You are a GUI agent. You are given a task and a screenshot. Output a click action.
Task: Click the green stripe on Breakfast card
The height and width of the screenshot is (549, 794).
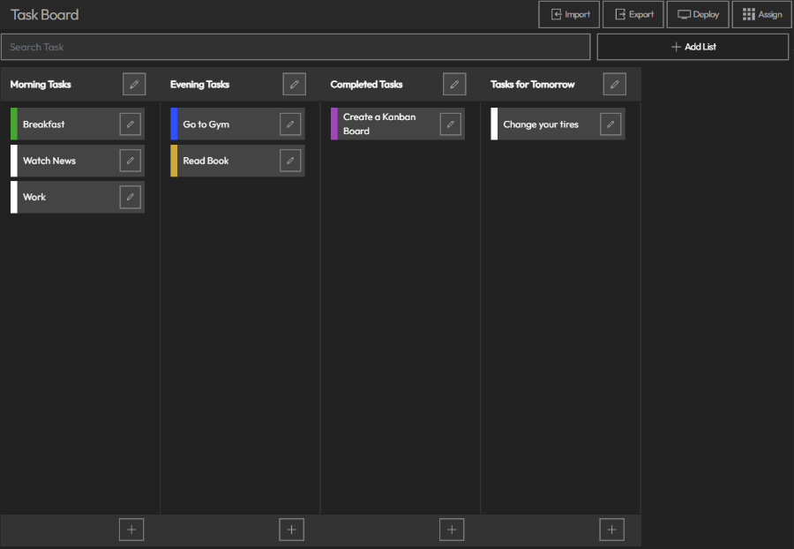click(x=12, y=124)
